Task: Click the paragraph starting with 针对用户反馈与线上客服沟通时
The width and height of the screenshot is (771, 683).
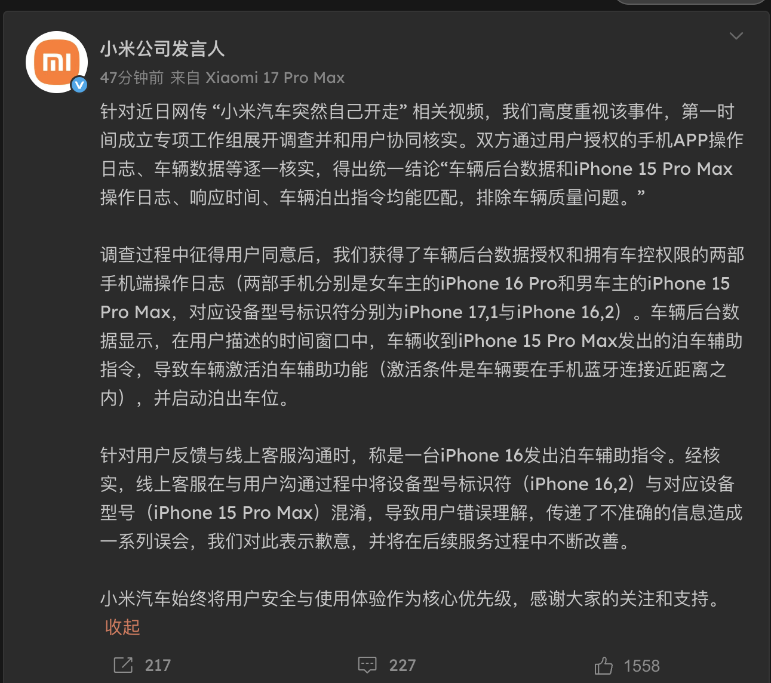Action: [x=422, y=499]
